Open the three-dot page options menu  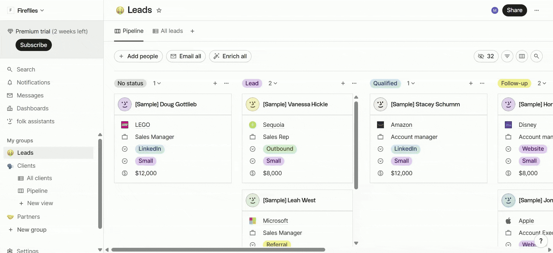(537, 10)
